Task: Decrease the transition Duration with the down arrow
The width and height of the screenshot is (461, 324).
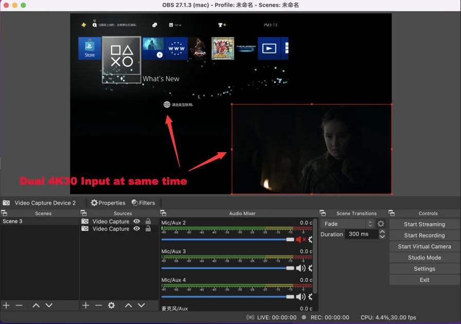Action: tap(382, 237)
